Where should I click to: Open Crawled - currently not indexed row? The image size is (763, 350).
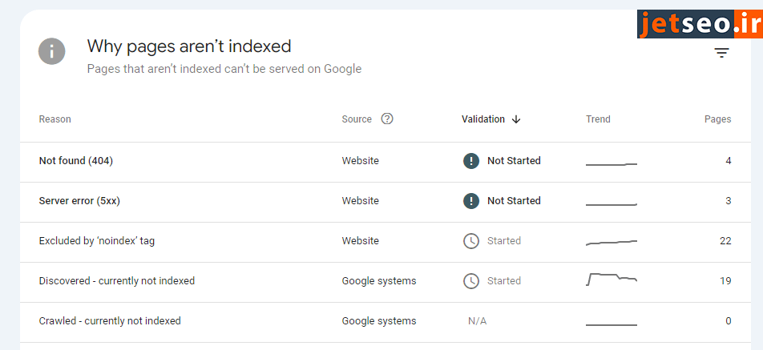point(110,321)
